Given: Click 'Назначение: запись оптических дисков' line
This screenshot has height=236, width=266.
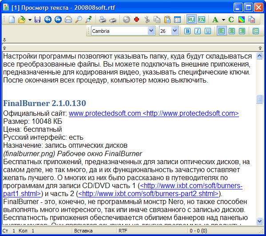Looking at the screenshot, I should click(65, 146).
